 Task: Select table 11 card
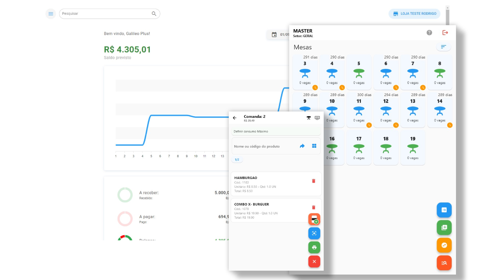(x=359, y=110)
